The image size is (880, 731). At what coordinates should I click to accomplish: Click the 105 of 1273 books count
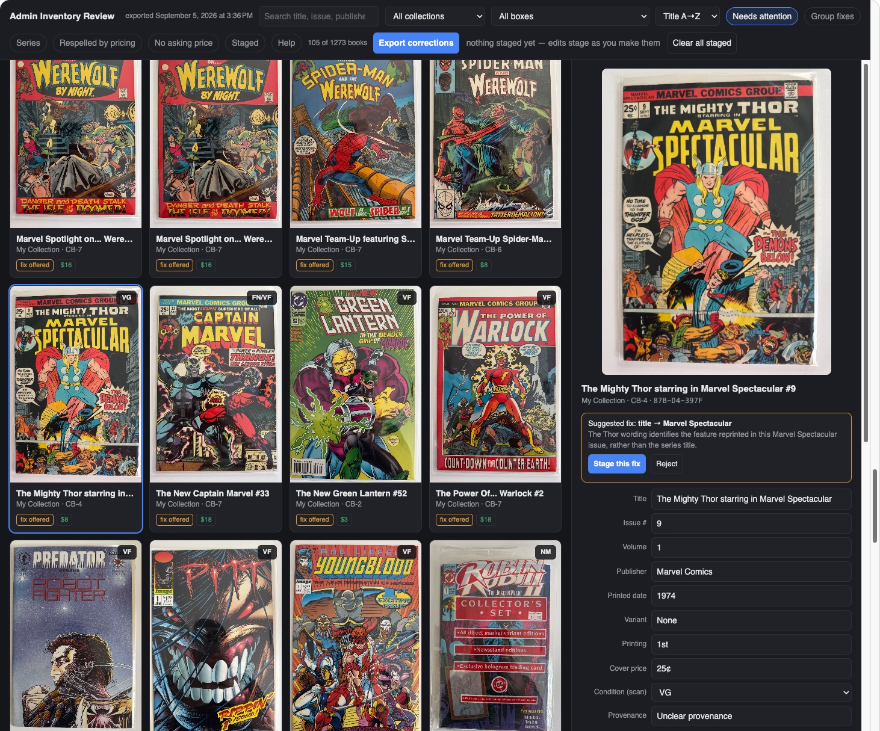point(338,43)
